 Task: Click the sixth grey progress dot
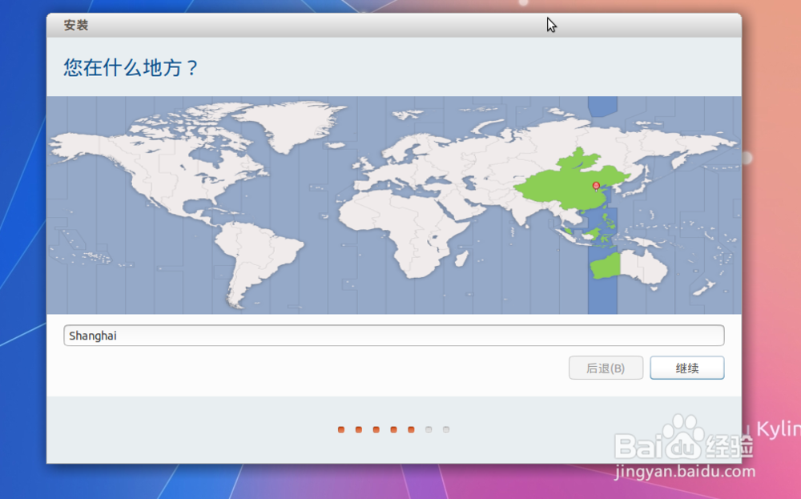(x=429, y=429)
